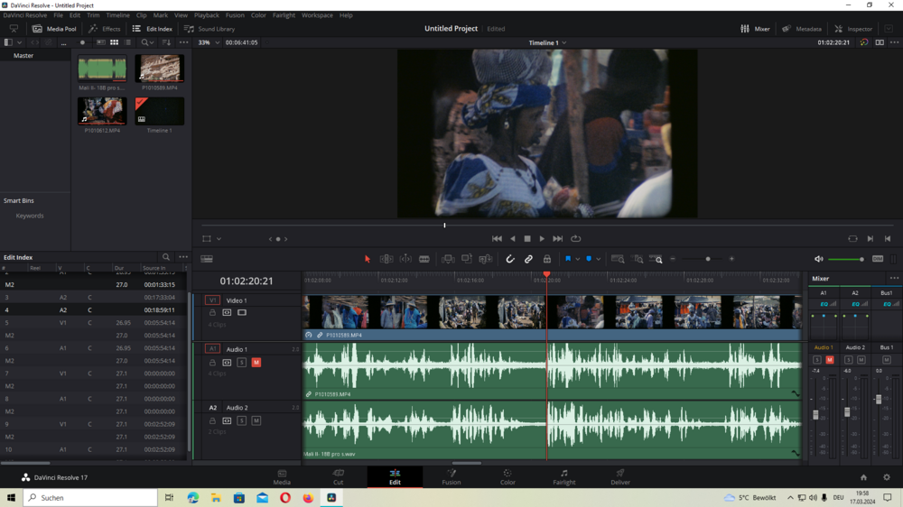Image resolution: width=903 pixels, height=507 pixels.
Task: Toggle the timeline Snapping magnet icon
Action: [x=510, y=259]
